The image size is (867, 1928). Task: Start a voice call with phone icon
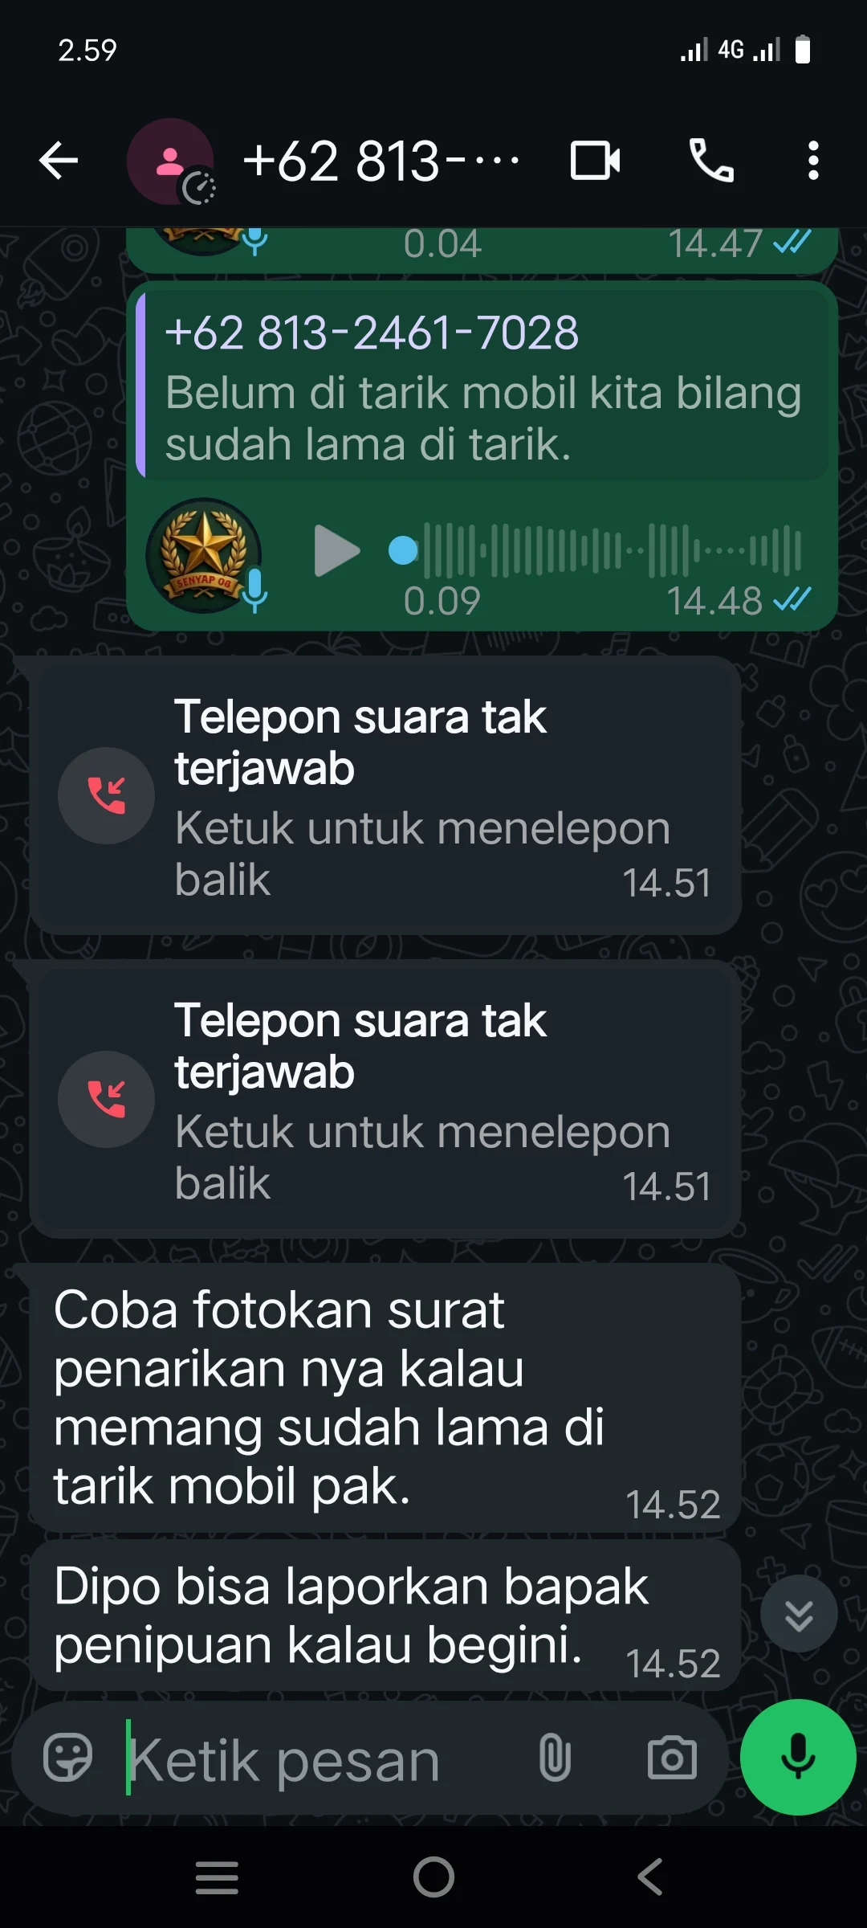pyautogui.click(x=711, y=161)
